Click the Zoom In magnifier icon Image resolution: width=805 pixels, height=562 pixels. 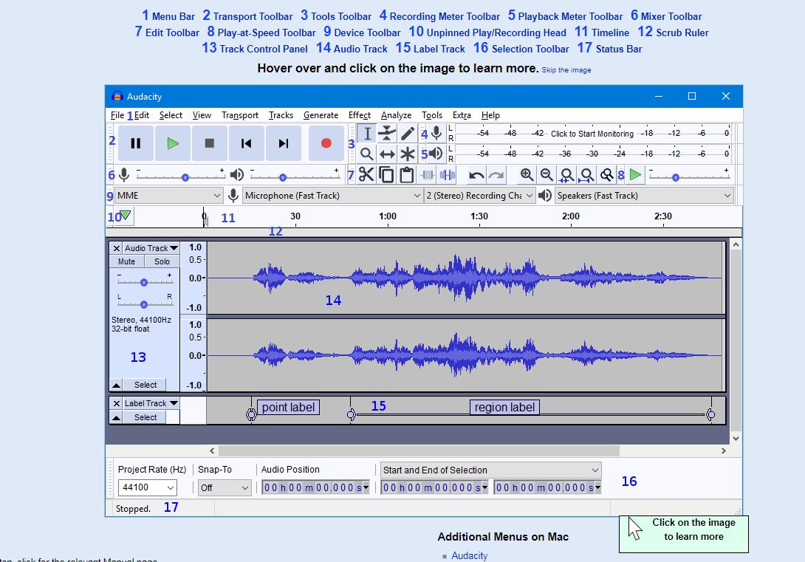pos(527,174)
